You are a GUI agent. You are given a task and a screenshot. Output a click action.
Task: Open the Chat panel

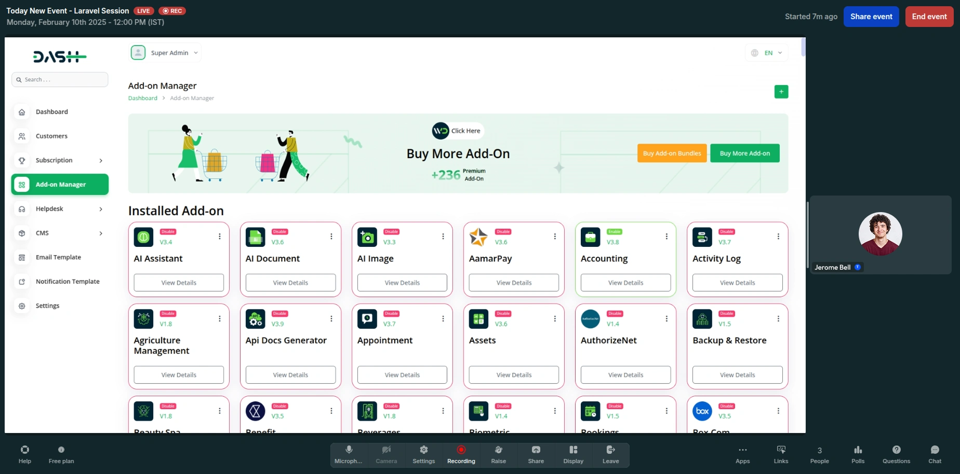pyautogui.click(x=935, y=454)
